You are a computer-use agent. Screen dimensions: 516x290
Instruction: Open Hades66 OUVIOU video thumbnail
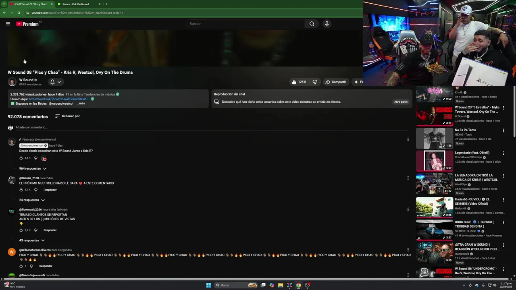click(435, 207)
